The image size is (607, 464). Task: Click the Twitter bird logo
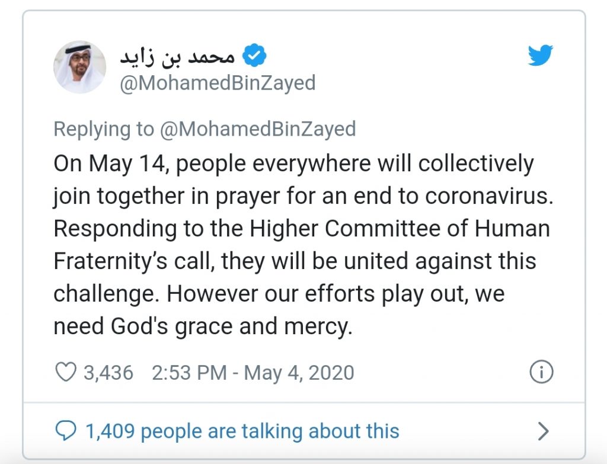coord(540,56)
